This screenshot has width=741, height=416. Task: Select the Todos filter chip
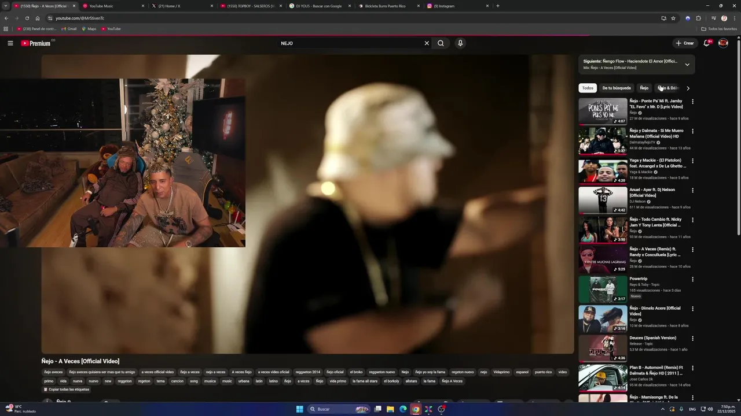tap(588, 88)
